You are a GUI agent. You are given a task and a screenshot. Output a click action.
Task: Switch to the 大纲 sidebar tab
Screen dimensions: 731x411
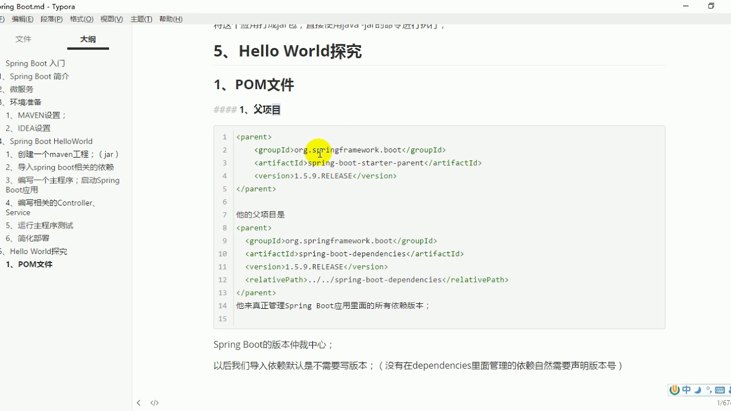coord(87,39)
